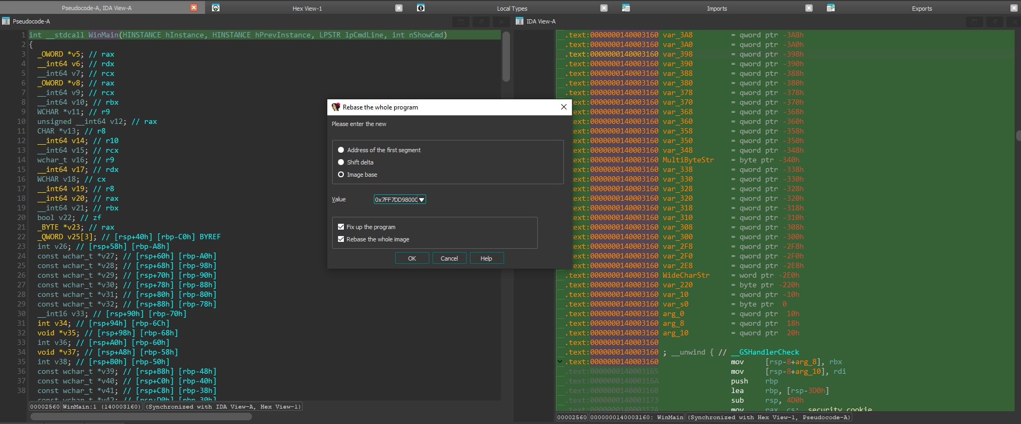Click the Pseudocode-A panel icon
Screen dimensions: 1021x424
click(6, 21)
